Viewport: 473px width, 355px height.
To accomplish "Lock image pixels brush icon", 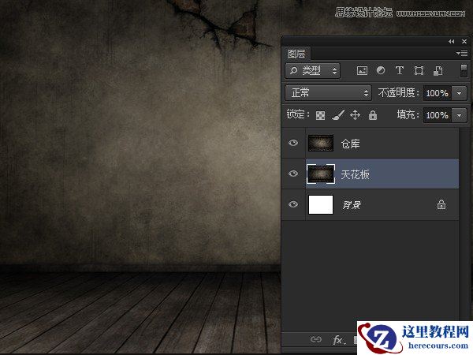I will 338,114.
